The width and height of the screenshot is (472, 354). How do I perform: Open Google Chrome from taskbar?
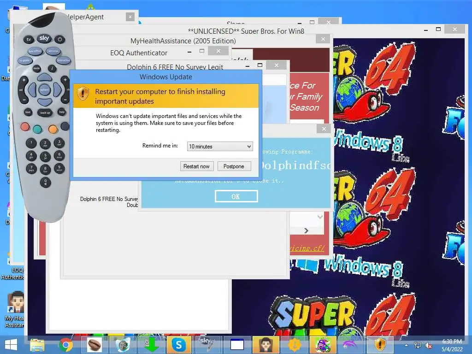(x=65, y=345)
